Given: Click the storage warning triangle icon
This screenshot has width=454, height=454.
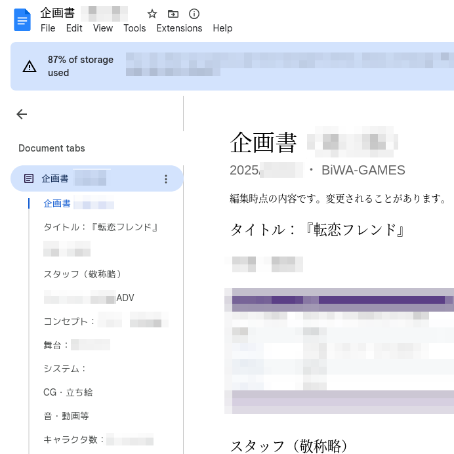Looking at the screenshot, I should point(30,66).
